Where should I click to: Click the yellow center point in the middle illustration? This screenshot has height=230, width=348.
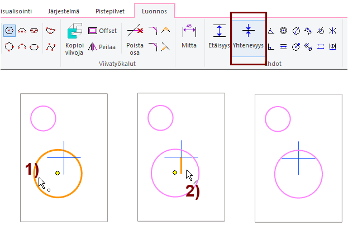[175, 172]
